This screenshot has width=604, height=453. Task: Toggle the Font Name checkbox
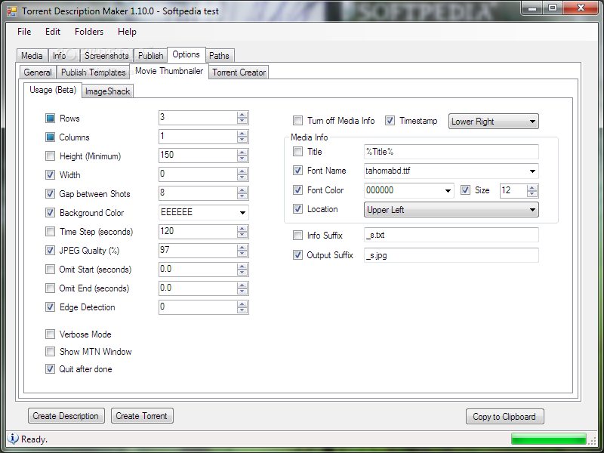pyautogui.click(x=297, y=171)
